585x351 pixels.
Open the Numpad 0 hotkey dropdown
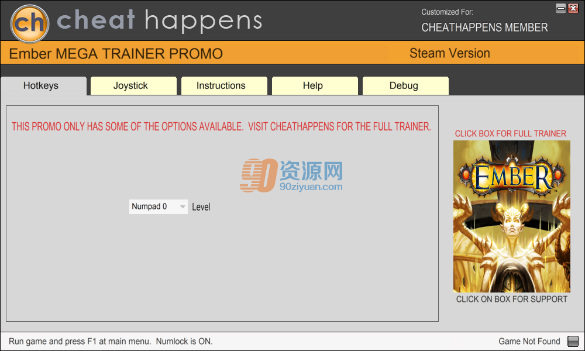pos(158,207)
